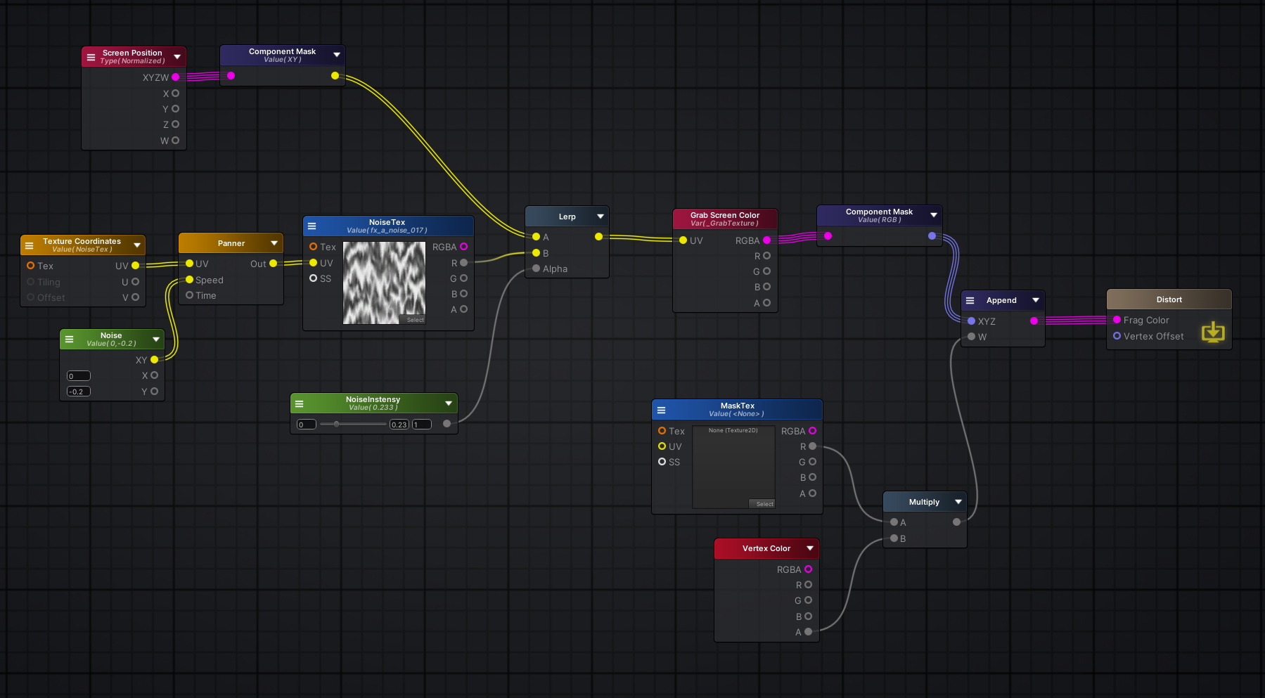This screenshot has height=698, width=1265.
Task: Click the yellow download icon on Distort node
Action: pos(1212,331)
